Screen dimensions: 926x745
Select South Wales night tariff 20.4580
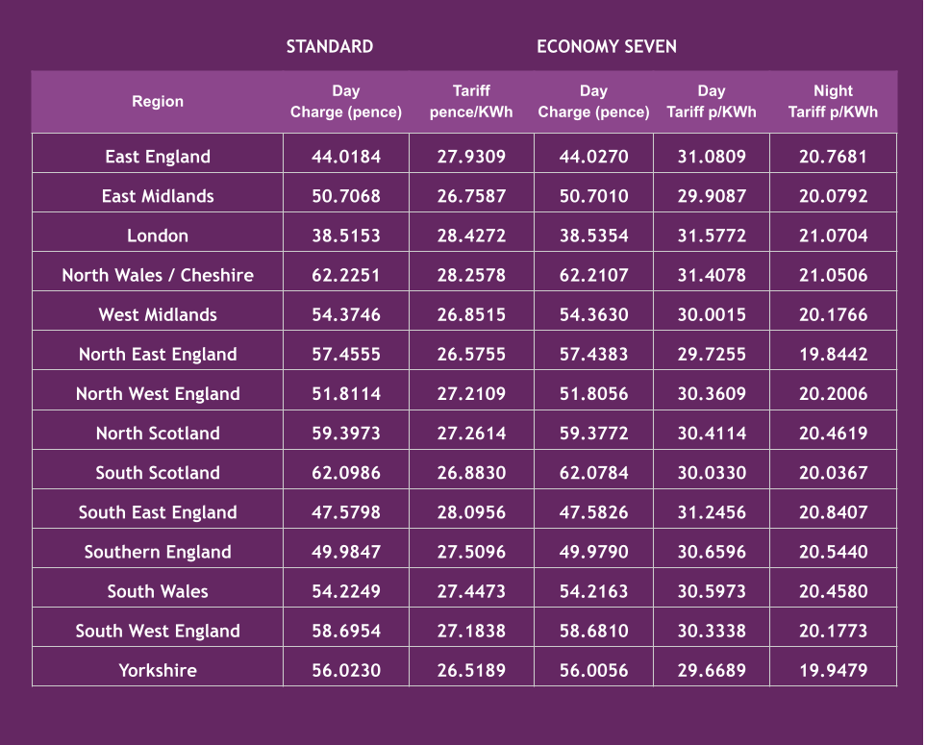[833, 591]
